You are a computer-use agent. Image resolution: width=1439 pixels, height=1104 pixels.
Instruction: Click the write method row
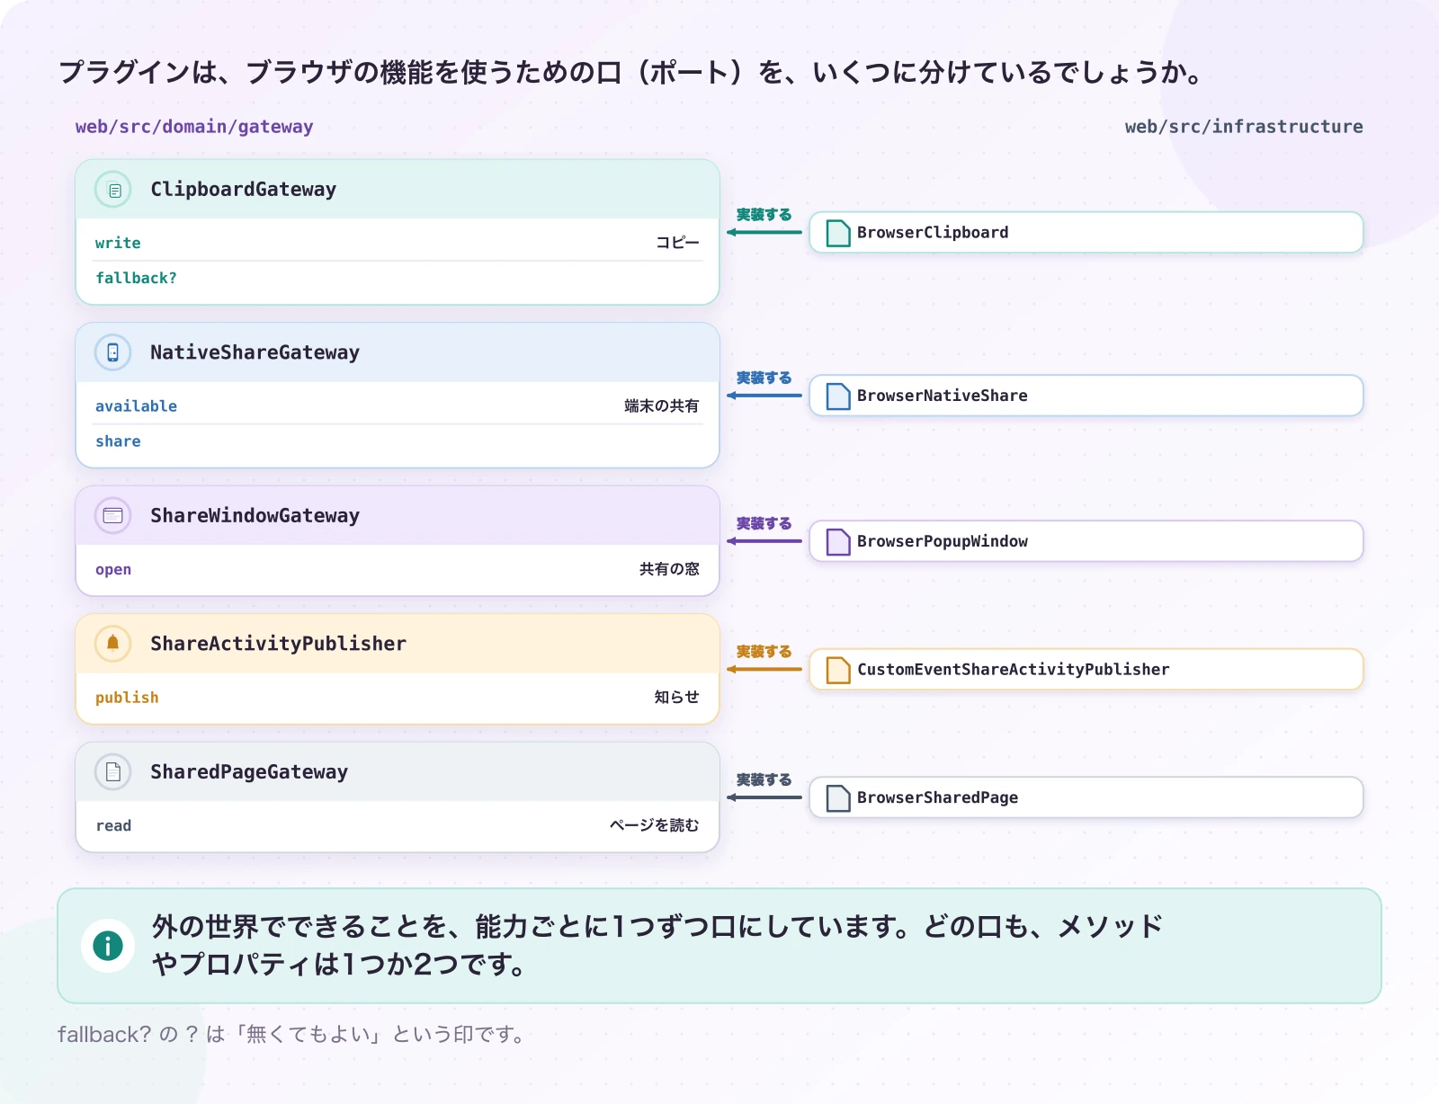[398, 243]
